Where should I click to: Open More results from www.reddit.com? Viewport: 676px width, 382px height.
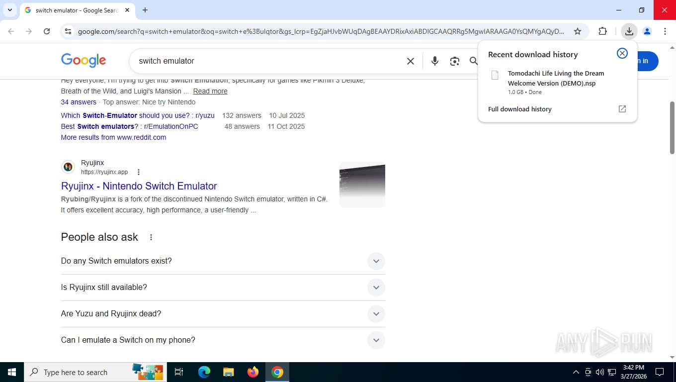(113, 137)
